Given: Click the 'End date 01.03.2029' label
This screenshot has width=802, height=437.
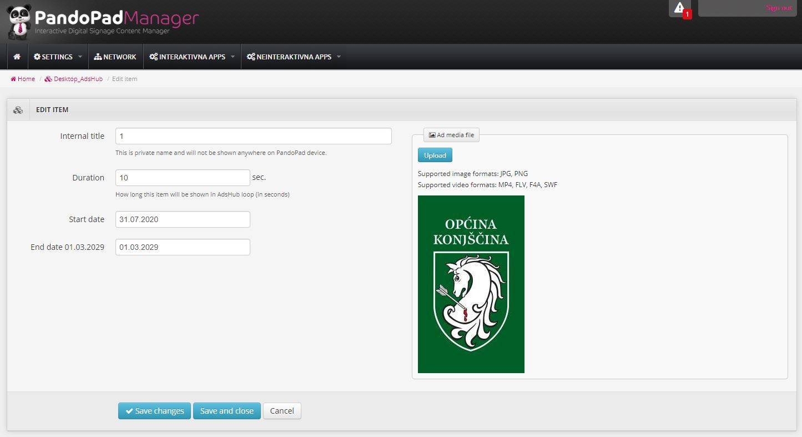Looking at the screenshot, I should (67, 247).
